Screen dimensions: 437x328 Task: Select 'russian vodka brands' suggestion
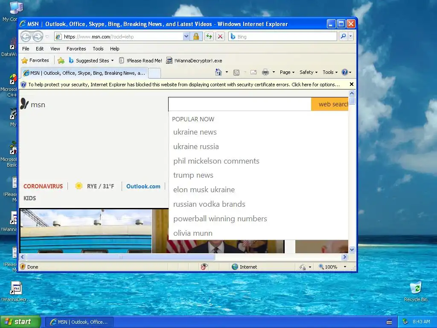tap(209, 204)
